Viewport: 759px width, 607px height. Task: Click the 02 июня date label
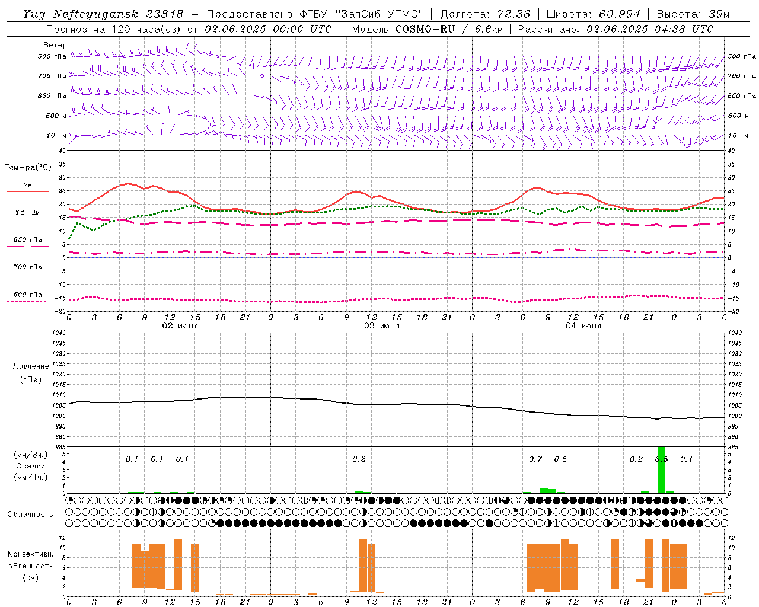coord(180,326)
